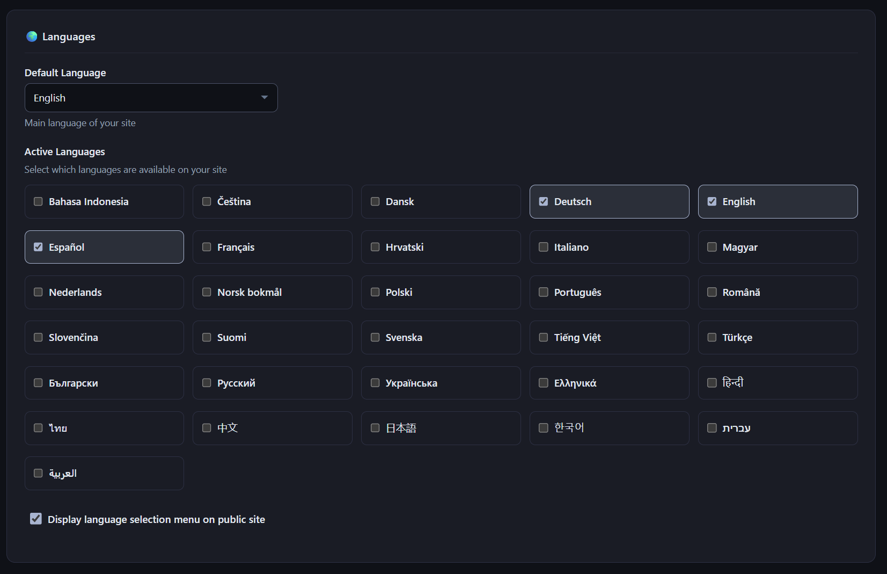This screenshot has width=887, height=574.
Task: Enable Português language
Action: pyautogui.click(x=544, y=292)
